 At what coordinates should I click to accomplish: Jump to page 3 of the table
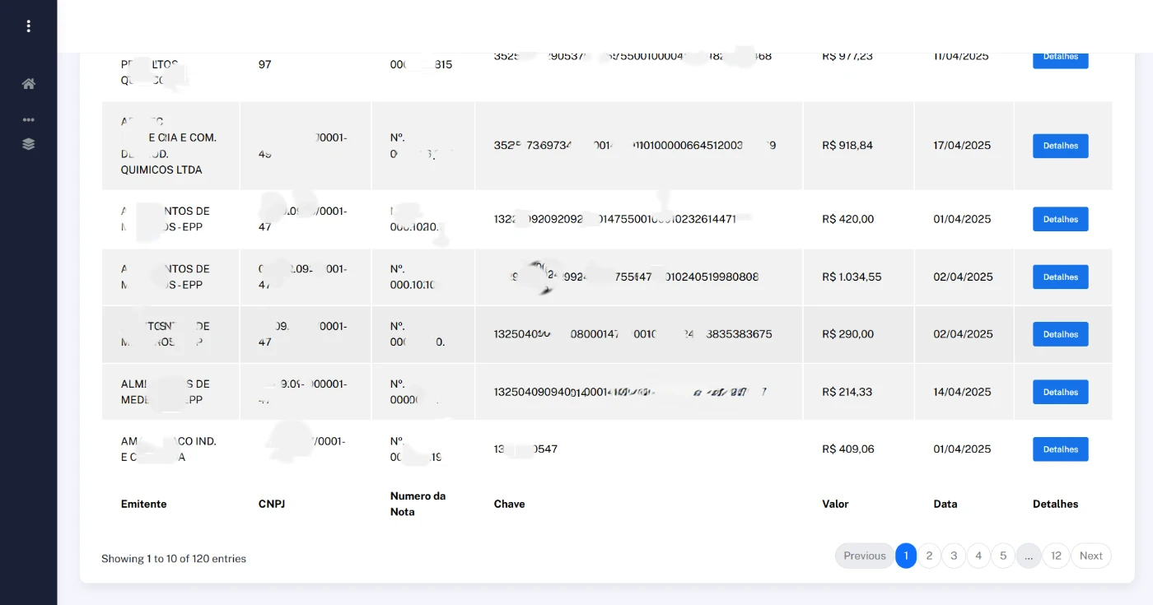pos(954,556)
